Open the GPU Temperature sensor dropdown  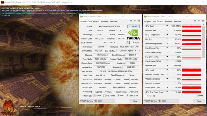click(x=167, y=35)
